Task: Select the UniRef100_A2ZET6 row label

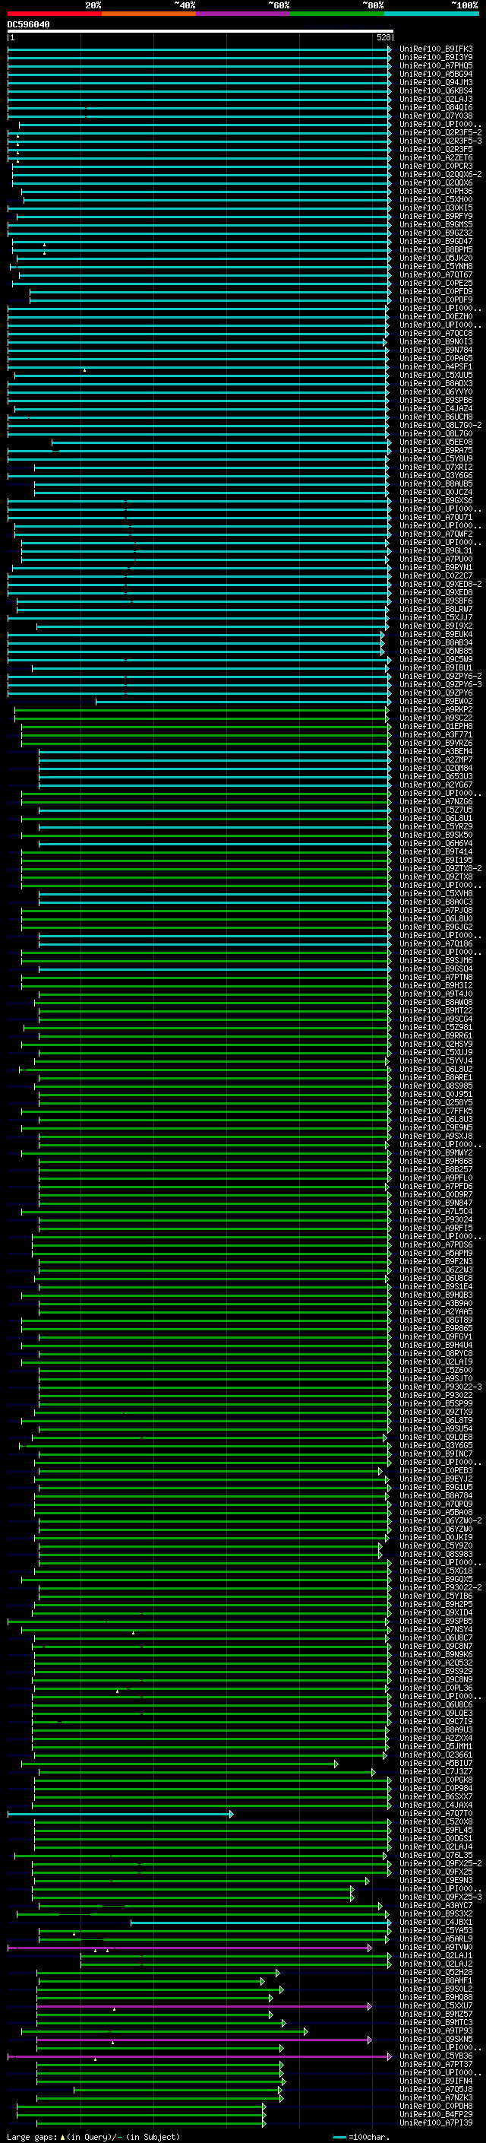Action: [435, 158]
